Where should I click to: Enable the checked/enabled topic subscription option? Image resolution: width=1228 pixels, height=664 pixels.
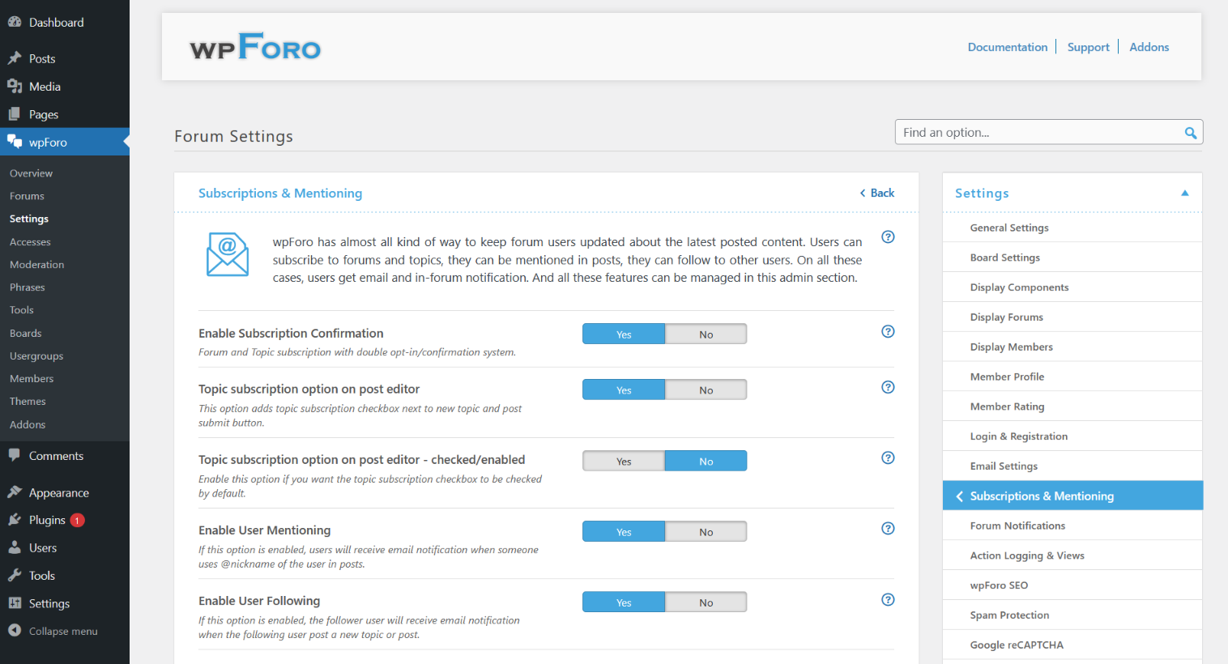tap(623, 460)
